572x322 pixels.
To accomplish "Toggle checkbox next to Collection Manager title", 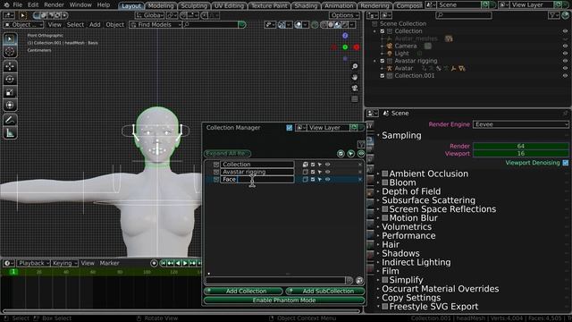I will pos(290,127).
